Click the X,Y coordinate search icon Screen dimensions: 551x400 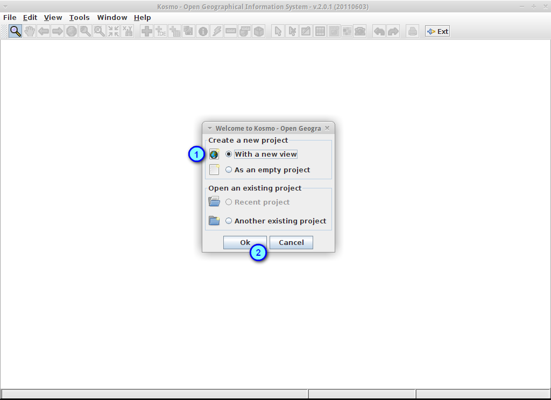coord(128,31)
